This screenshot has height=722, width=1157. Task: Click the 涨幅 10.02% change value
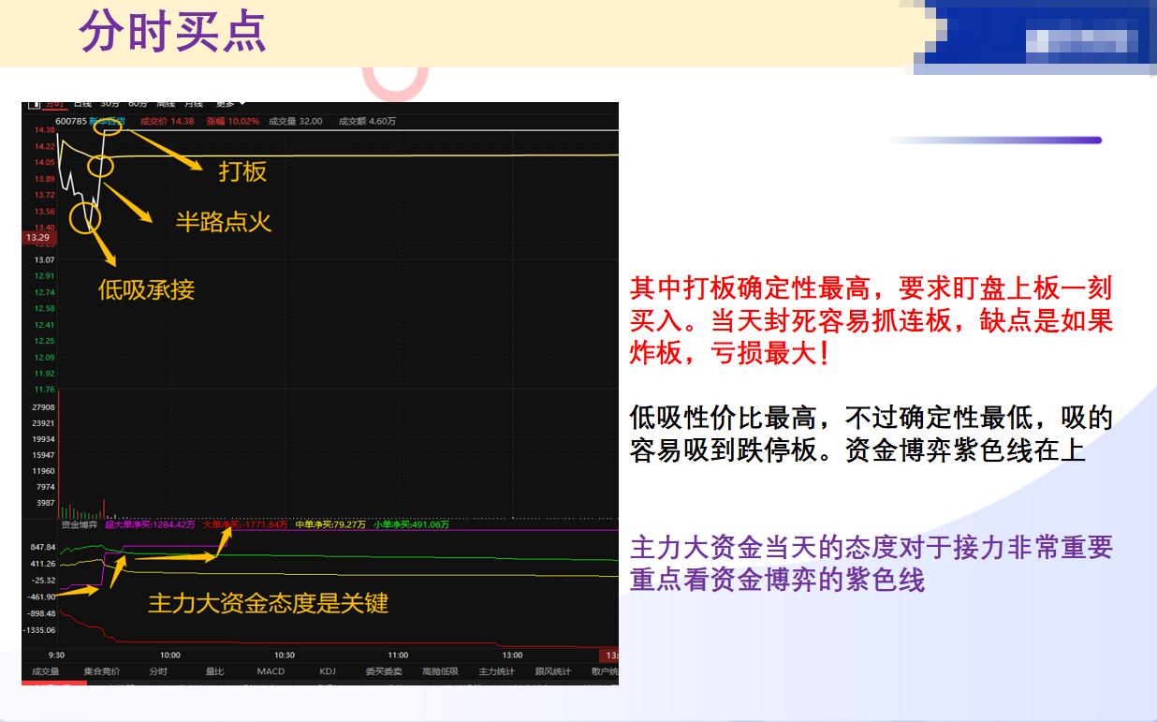(x=242, y=121)
